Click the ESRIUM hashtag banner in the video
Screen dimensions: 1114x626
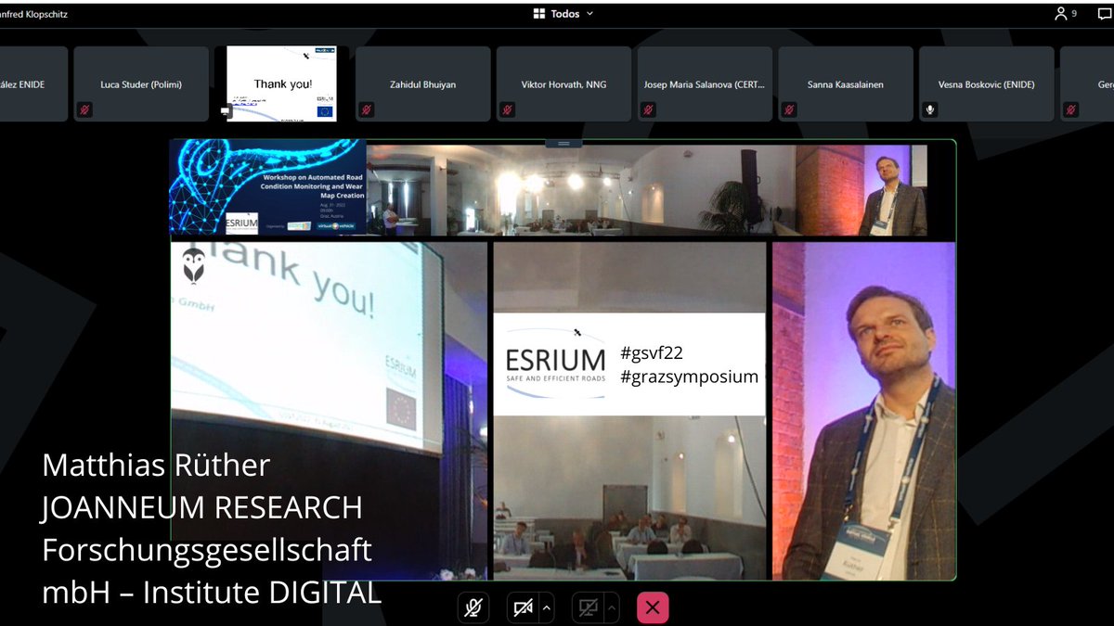pos(629,364)
